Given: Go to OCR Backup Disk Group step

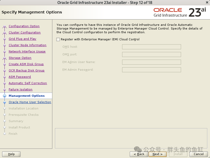Looking at the screenshot, I should [27, 70].
